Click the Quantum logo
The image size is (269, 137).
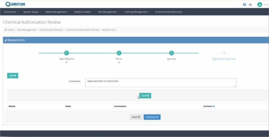point(15,4)
